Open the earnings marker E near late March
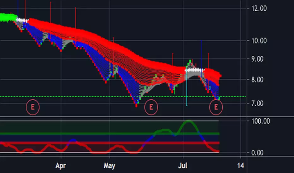The image size is (294, 173). (x=32, y=107)
